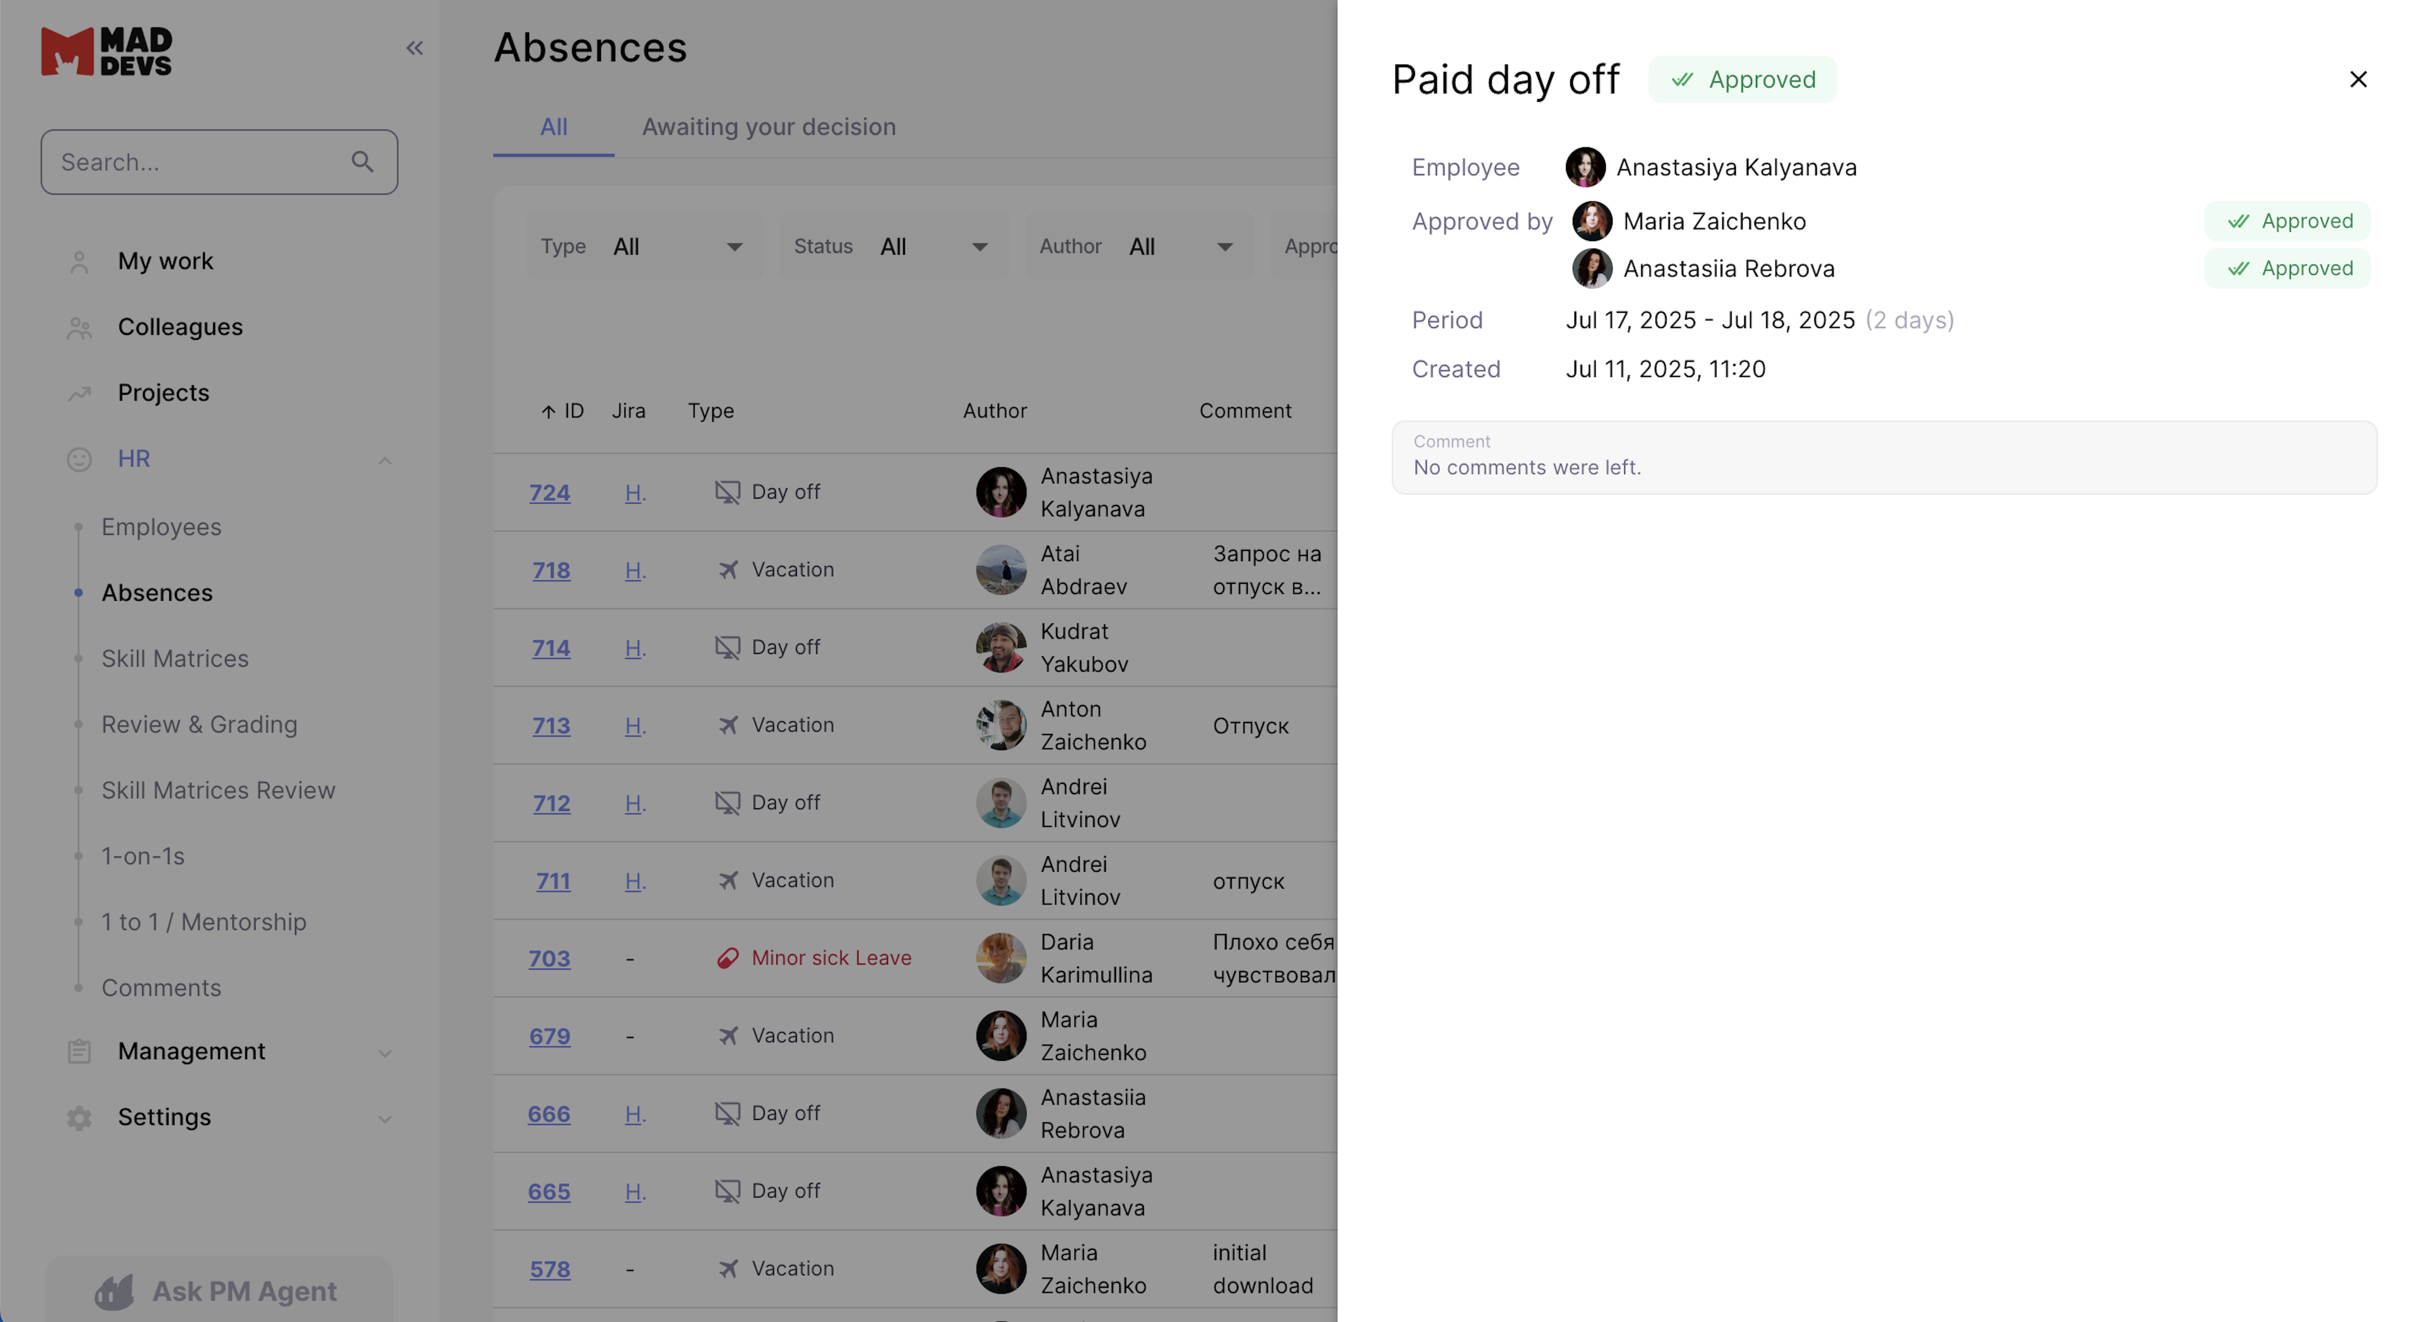The image size is (2427, 1322).
Task: Click the Day off icon in row 714
Action: pos(728,648)
